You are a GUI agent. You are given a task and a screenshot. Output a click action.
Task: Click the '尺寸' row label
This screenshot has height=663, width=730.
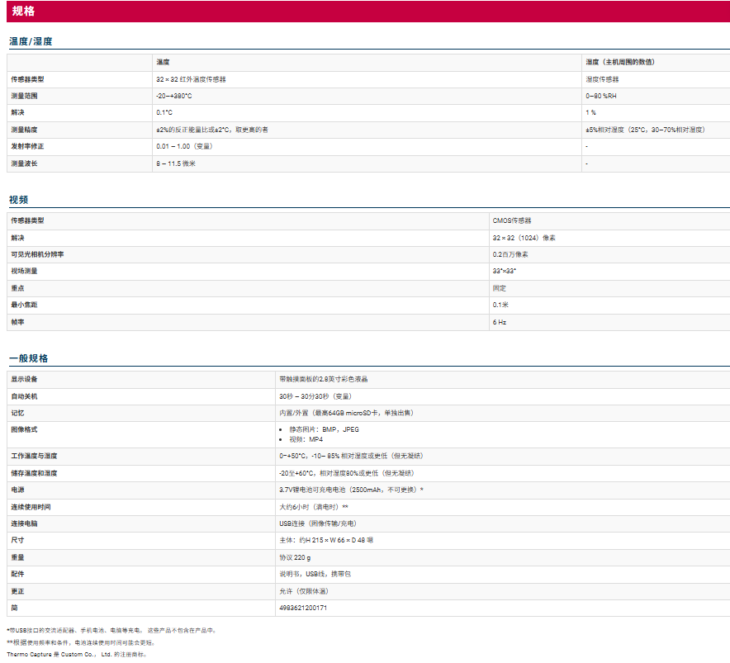coord(17,540)
